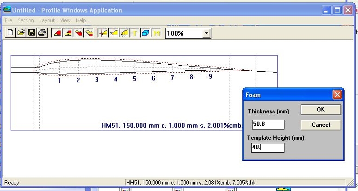This screenshot has width=358, height=191.
Task: Click the fourth red-yellow airfoil icon
Action: (88, 33)
